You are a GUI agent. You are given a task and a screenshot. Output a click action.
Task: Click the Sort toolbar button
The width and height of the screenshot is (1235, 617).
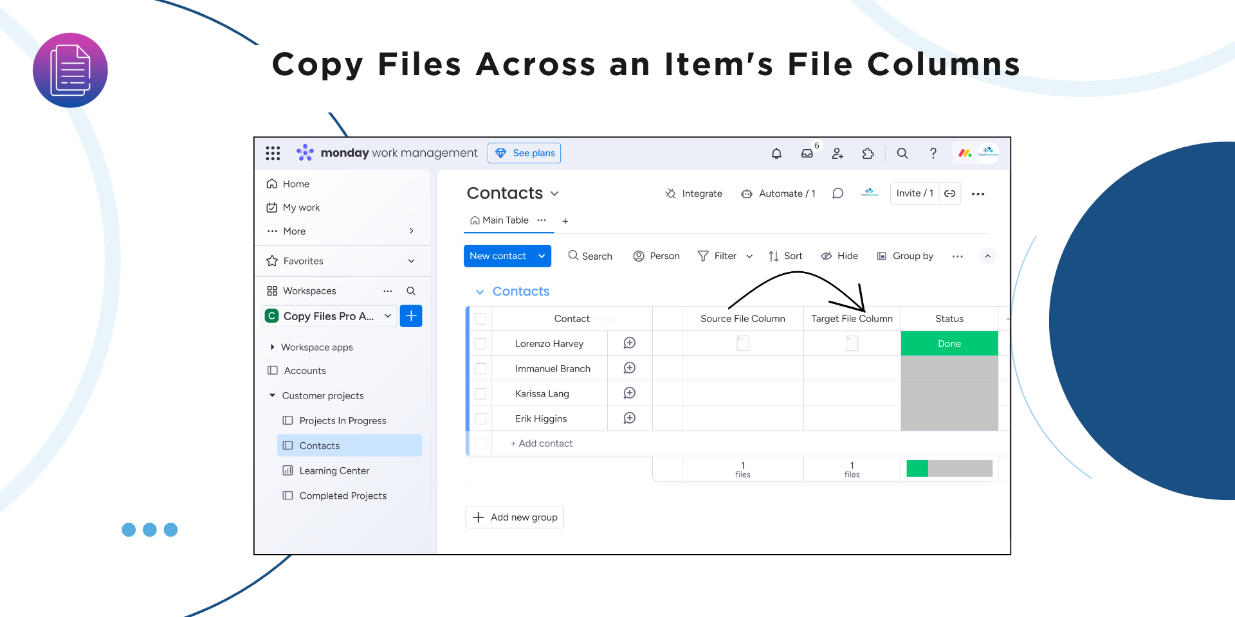tap(785, 256)
